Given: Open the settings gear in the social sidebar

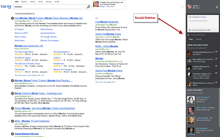Looking at the screenshot, I should coord(217,7).
